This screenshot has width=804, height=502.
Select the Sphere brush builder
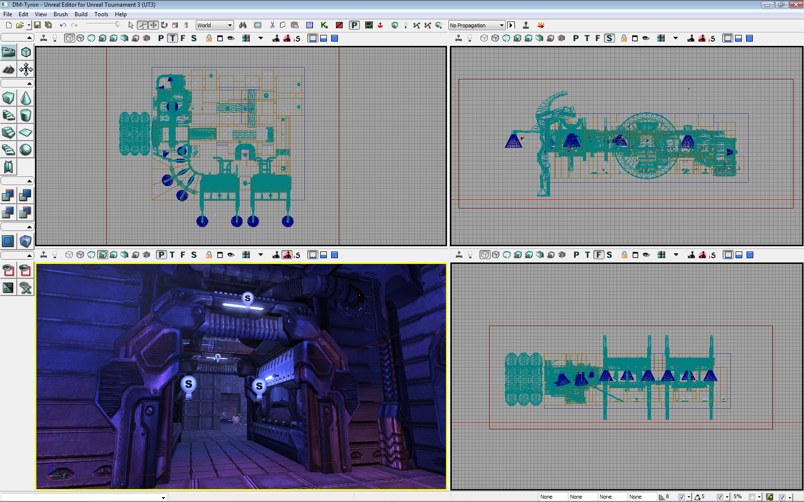pos(26,150)
